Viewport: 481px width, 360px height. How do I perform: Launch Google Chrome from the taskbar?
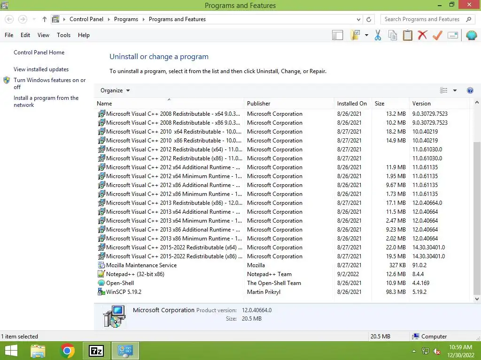click(67, 351)
